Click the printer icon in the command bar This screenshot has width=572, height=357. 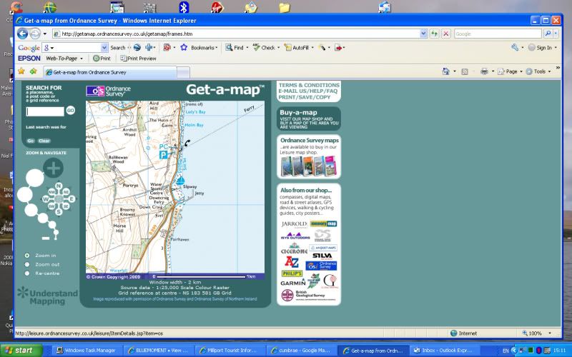coord(484,71)
